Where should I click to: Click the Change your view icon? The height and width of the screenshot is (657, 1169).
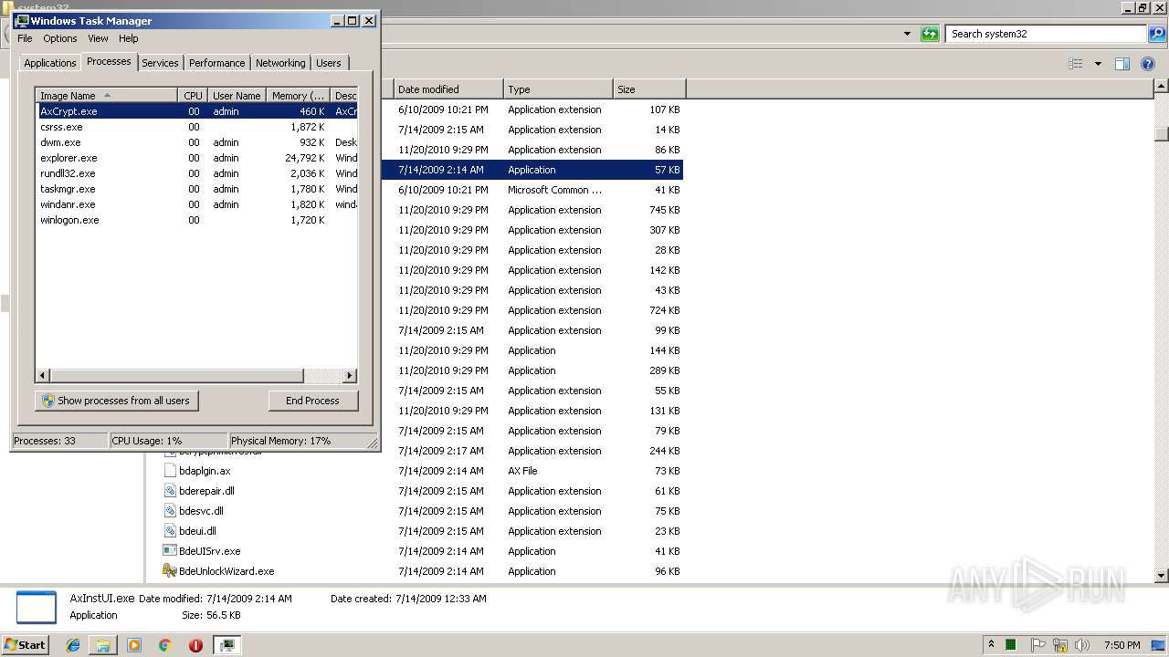[x=1076, y=64]
